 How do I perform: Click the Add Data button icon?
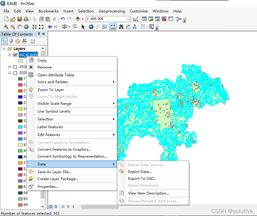pos(78,19)
